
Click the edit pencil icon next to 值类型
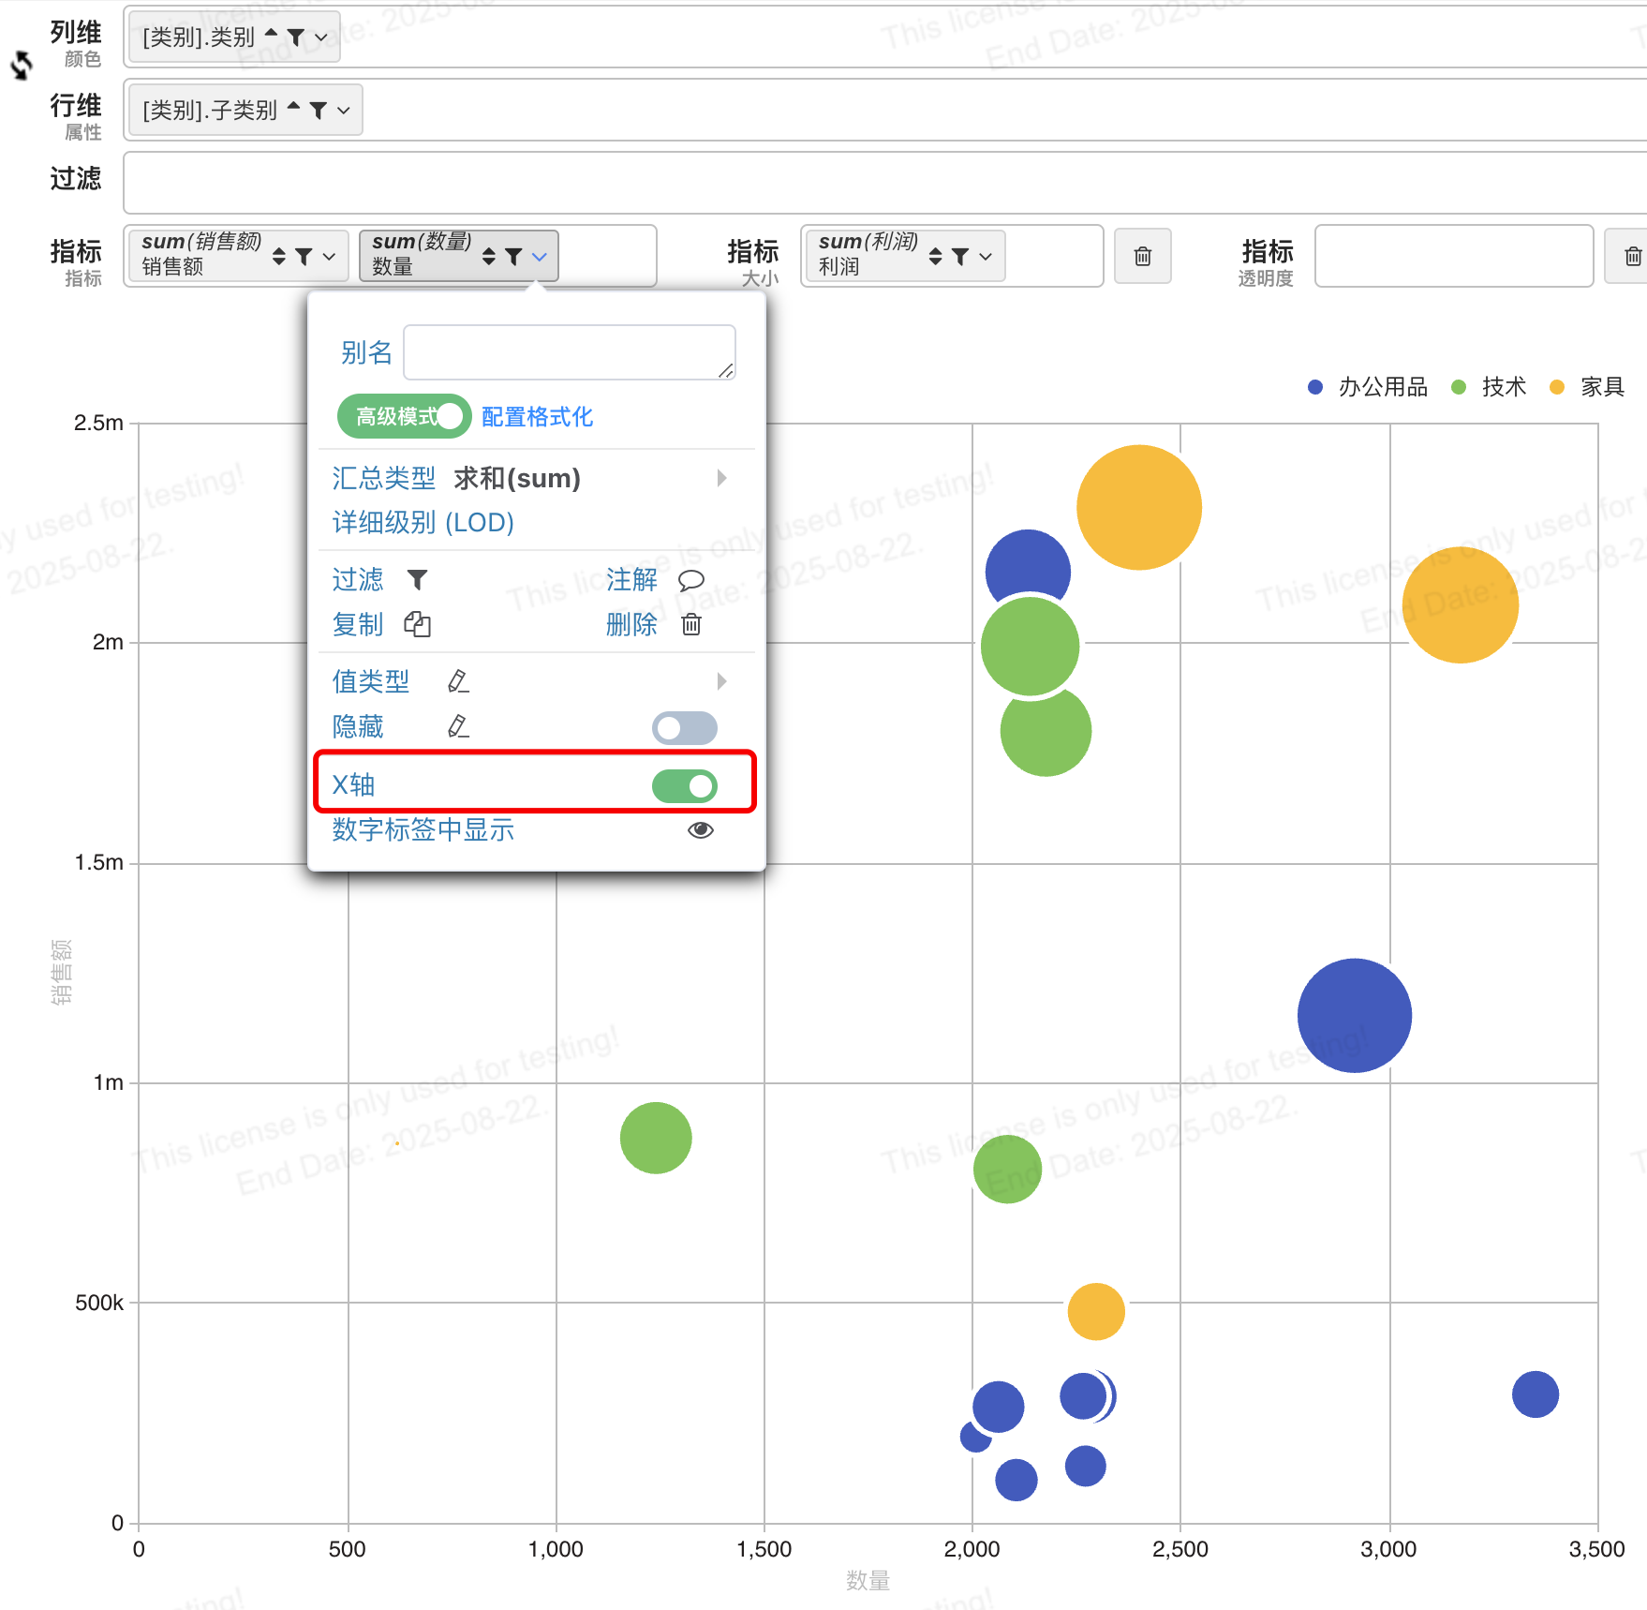458,681
